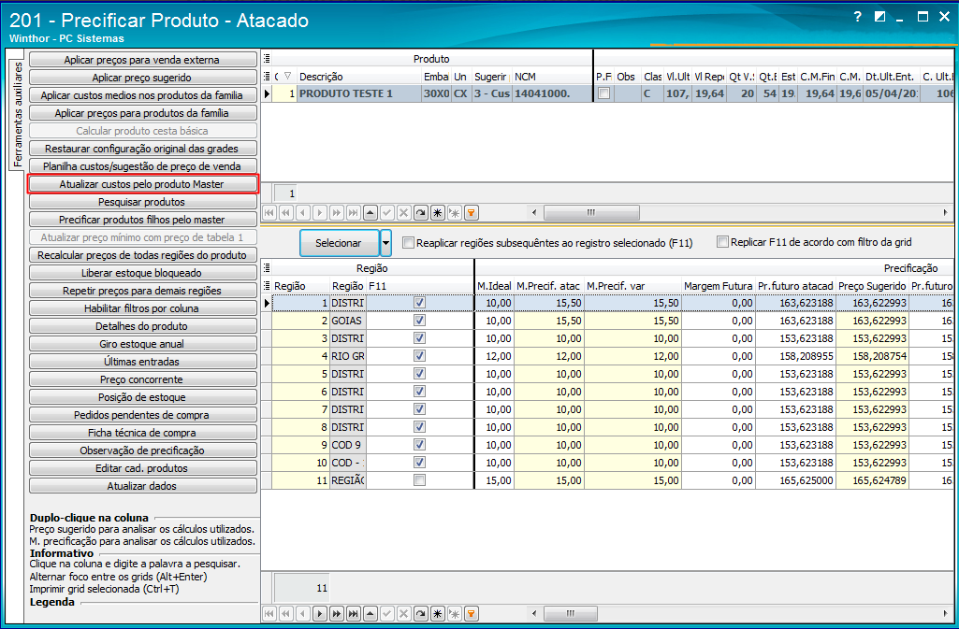The width and height of the screenshot is (959, 629).
Task: Toggle F11 checkbox for region 2 GOIAS
Action: click(419, 320)
